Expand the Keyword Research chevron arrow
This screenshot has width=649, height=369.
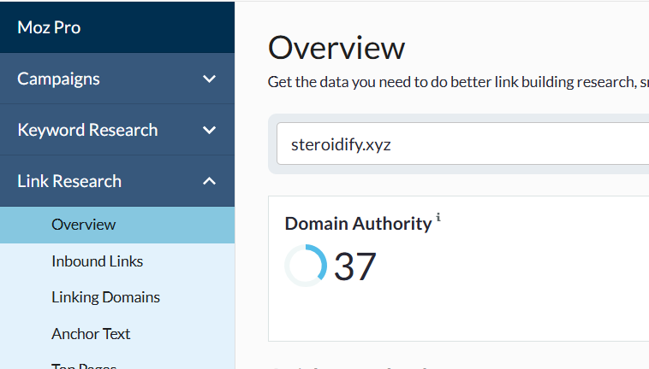coord(210,130)
